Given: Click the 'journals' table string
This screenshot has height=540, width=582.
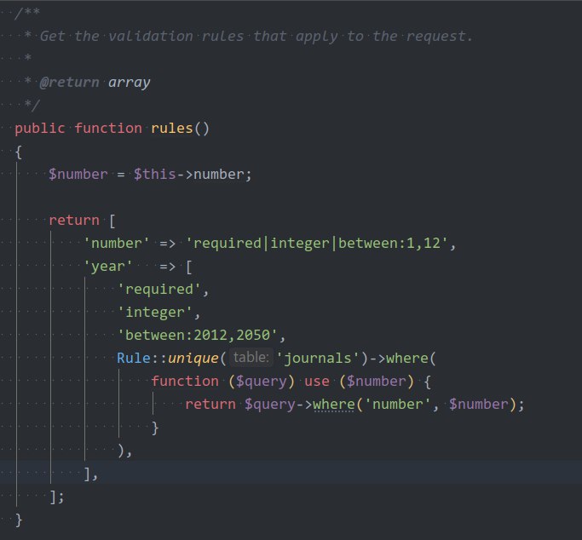Looking at the screenshot, I should coord(317,359).
